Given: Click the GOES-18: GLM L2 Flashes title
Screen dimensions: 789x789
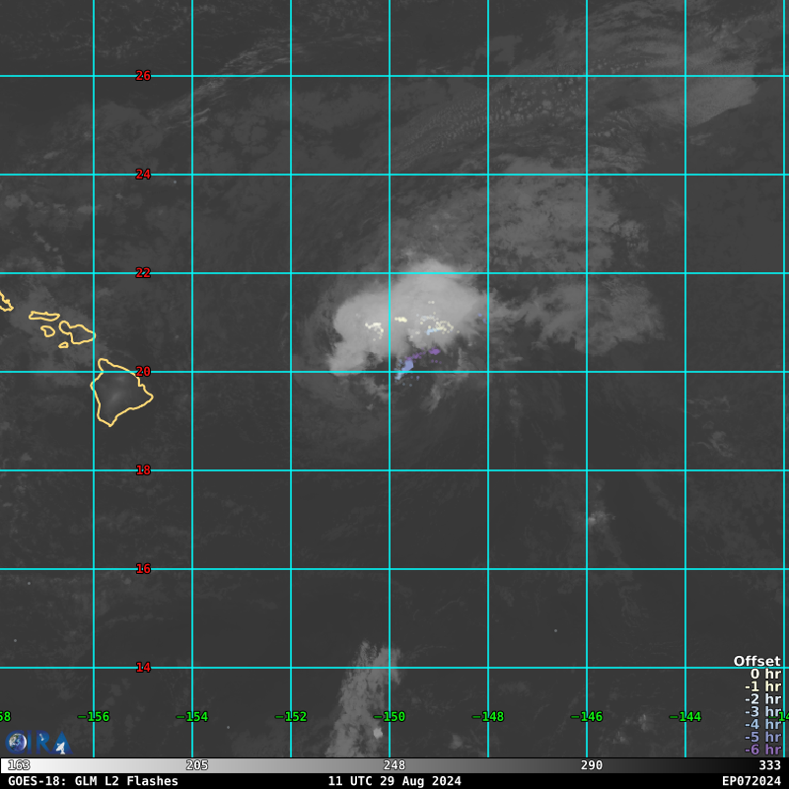Looking at the screenshot, I should coord(93,781).
